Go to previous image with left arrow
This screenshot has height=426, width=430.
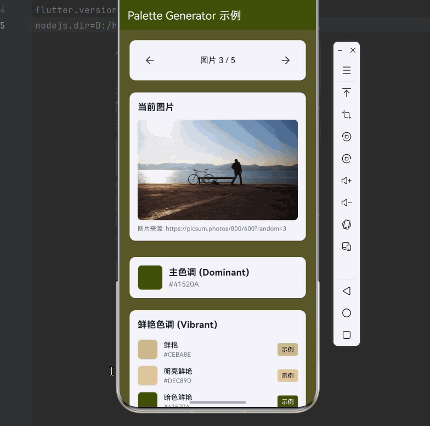(x=150, y=60)
